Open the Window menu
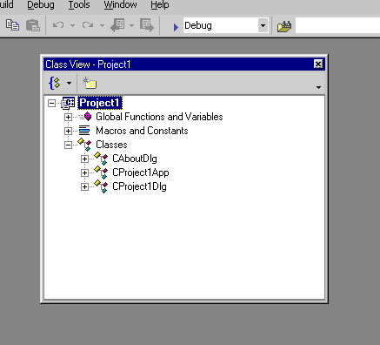Viewport: 380px width, 345px height. tap(120, 5)
